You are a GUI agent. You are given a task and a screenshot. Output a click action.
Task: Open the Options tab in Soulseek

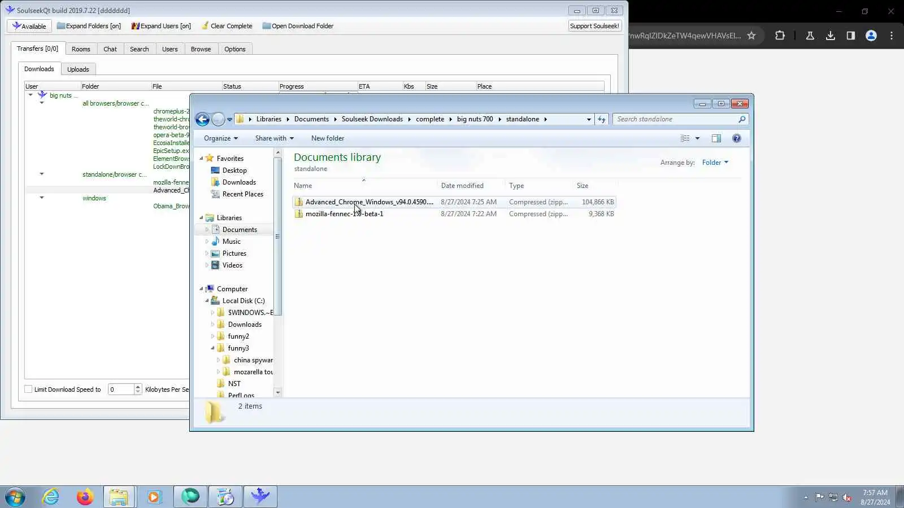point(234,49)
